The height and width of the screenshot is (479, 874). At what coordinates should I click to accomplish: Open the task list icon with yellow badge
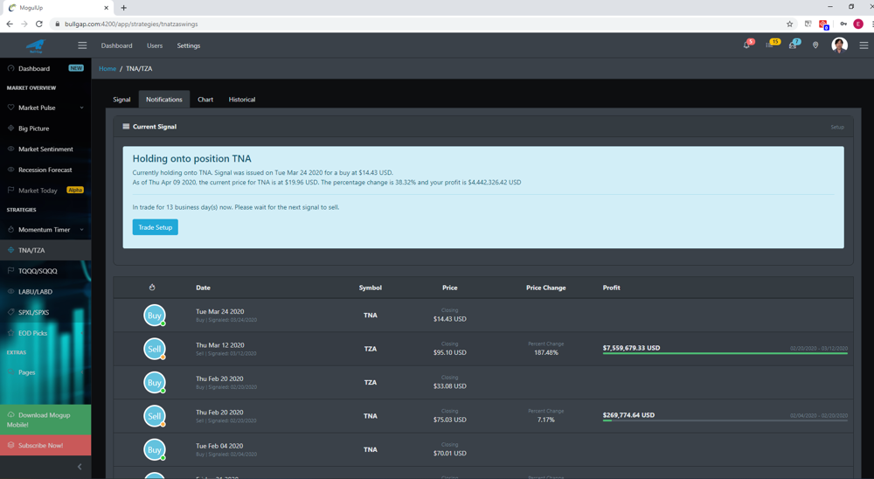[770, 45]
